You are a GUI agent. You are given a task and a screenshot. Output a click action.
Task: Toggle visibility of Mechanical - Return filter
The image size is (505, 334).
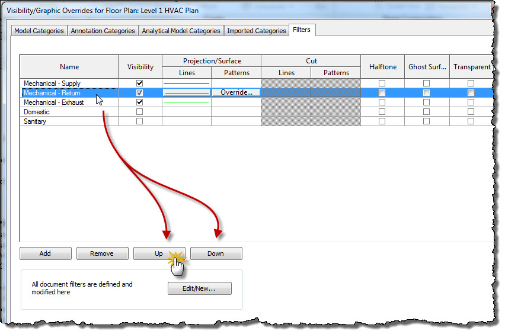tap(139, 92)
